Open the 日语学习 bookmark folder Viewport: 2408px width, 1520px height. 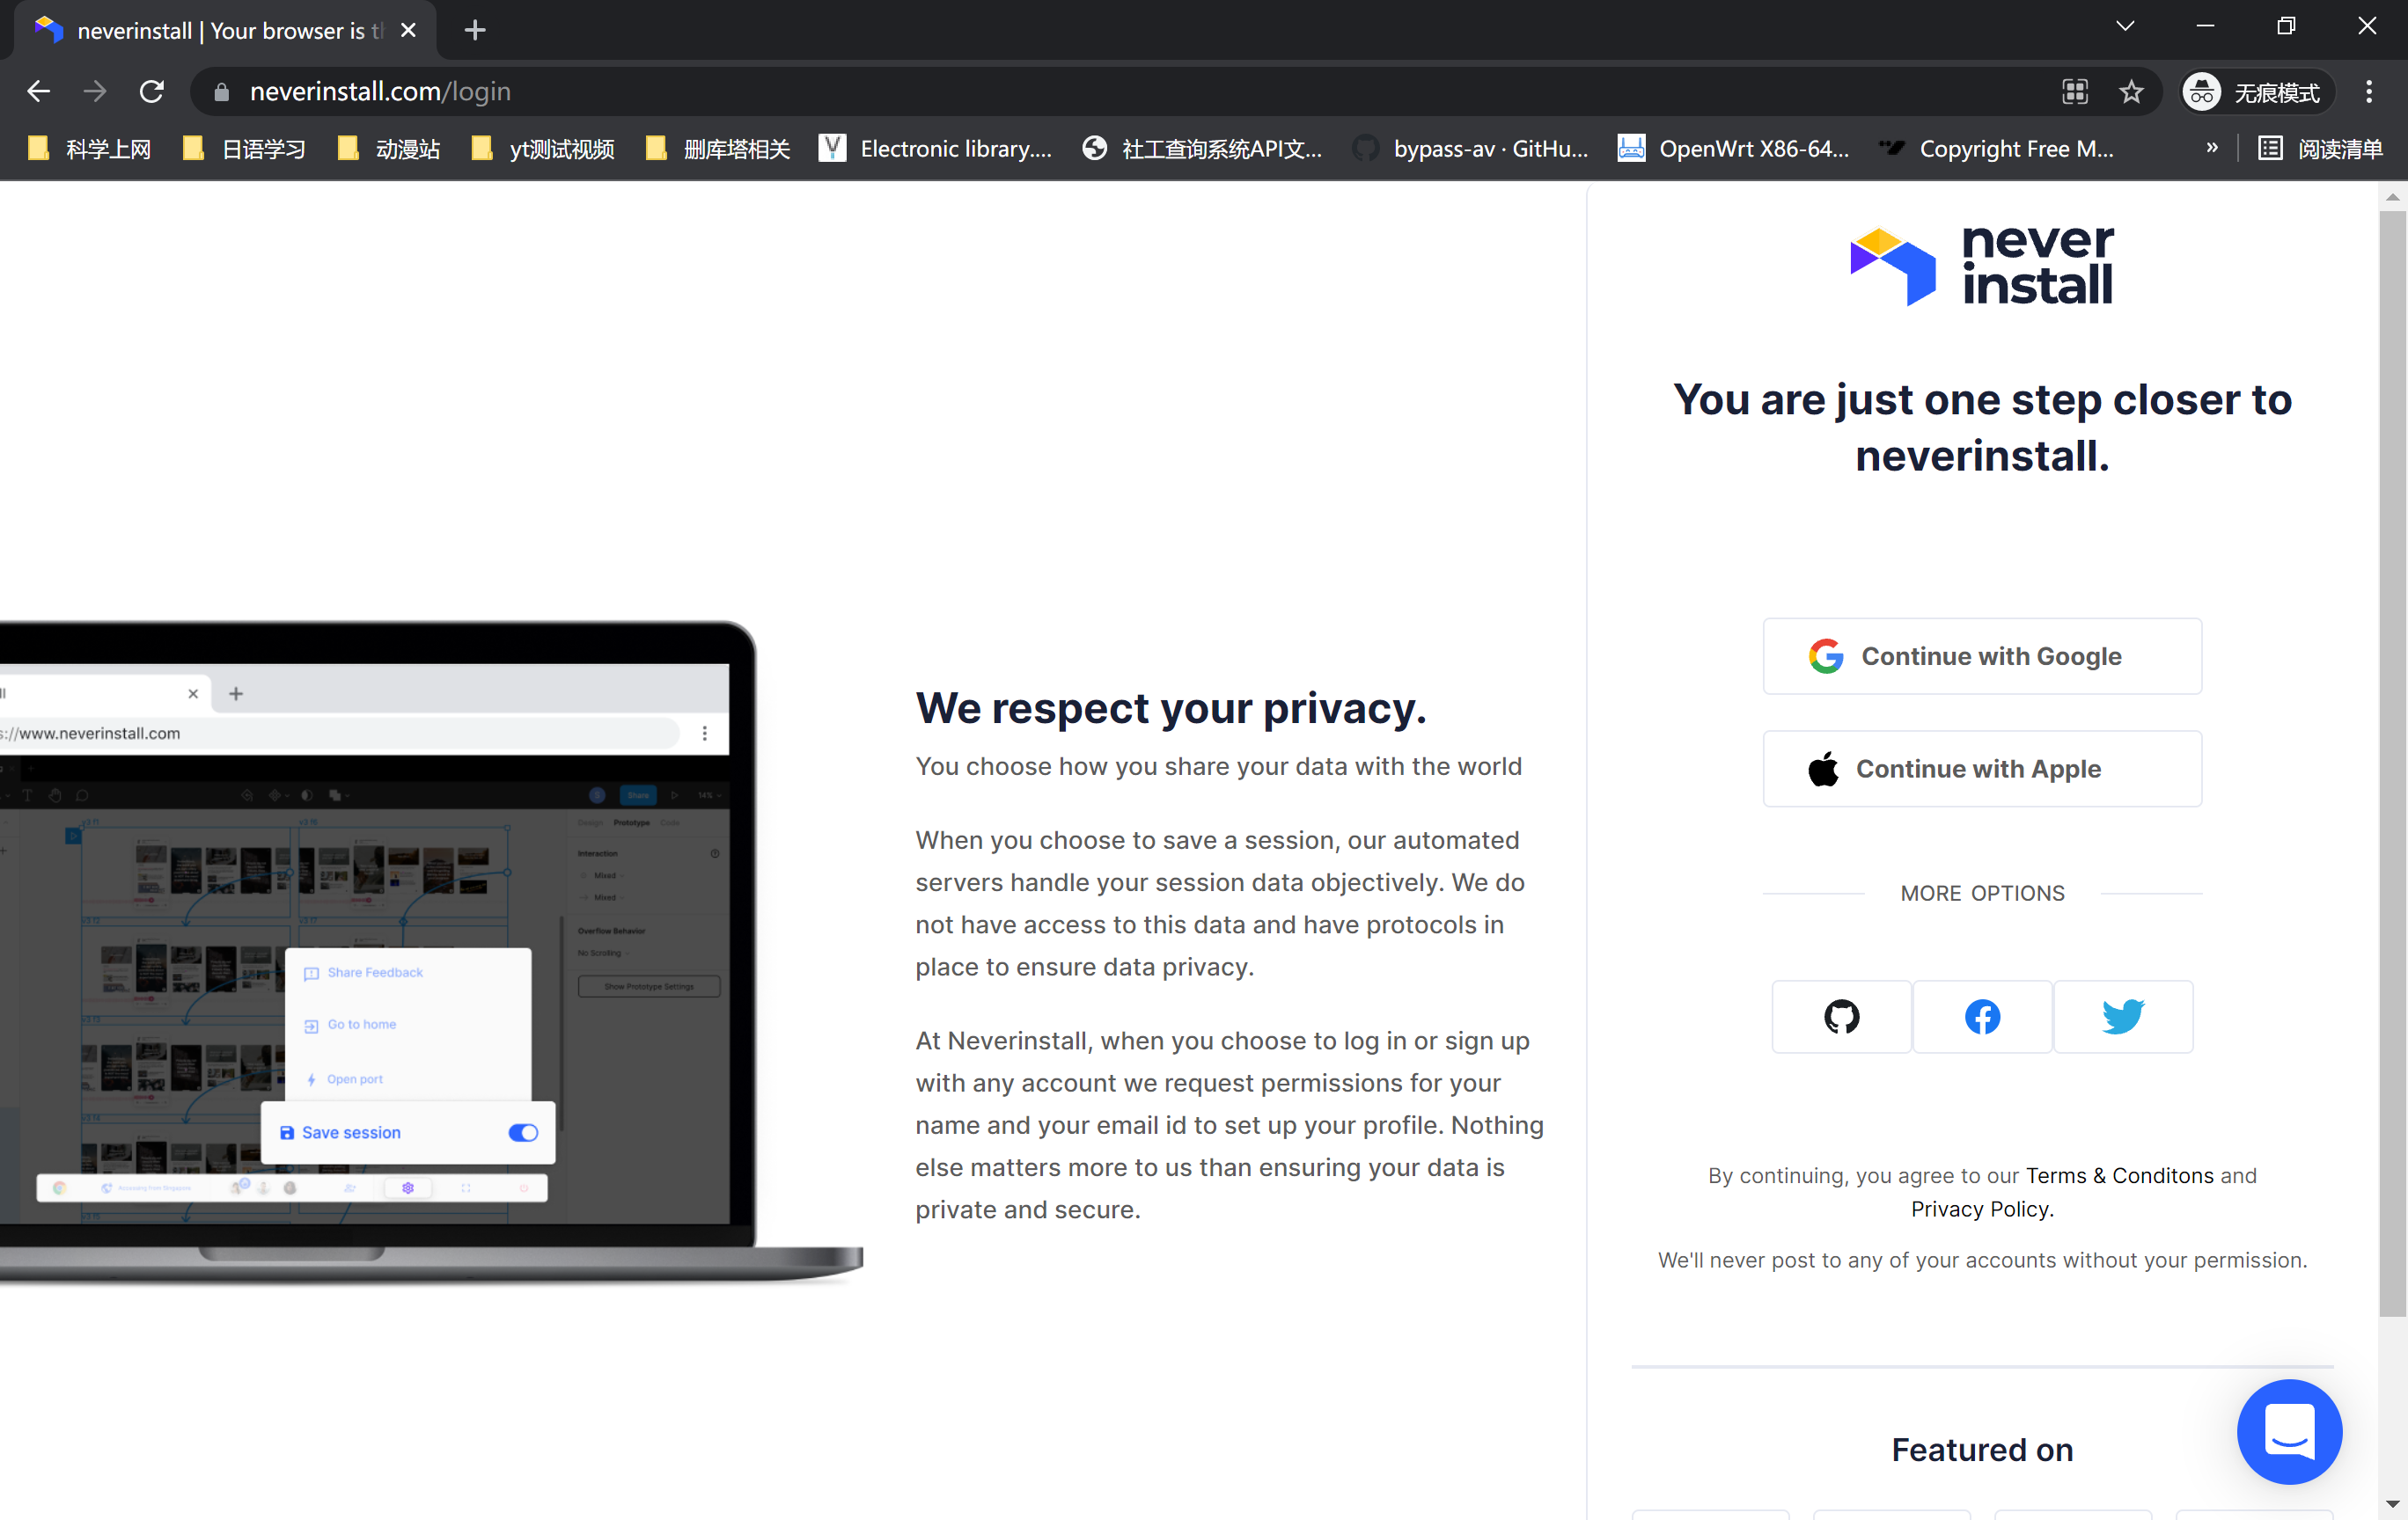pos(246,149)
